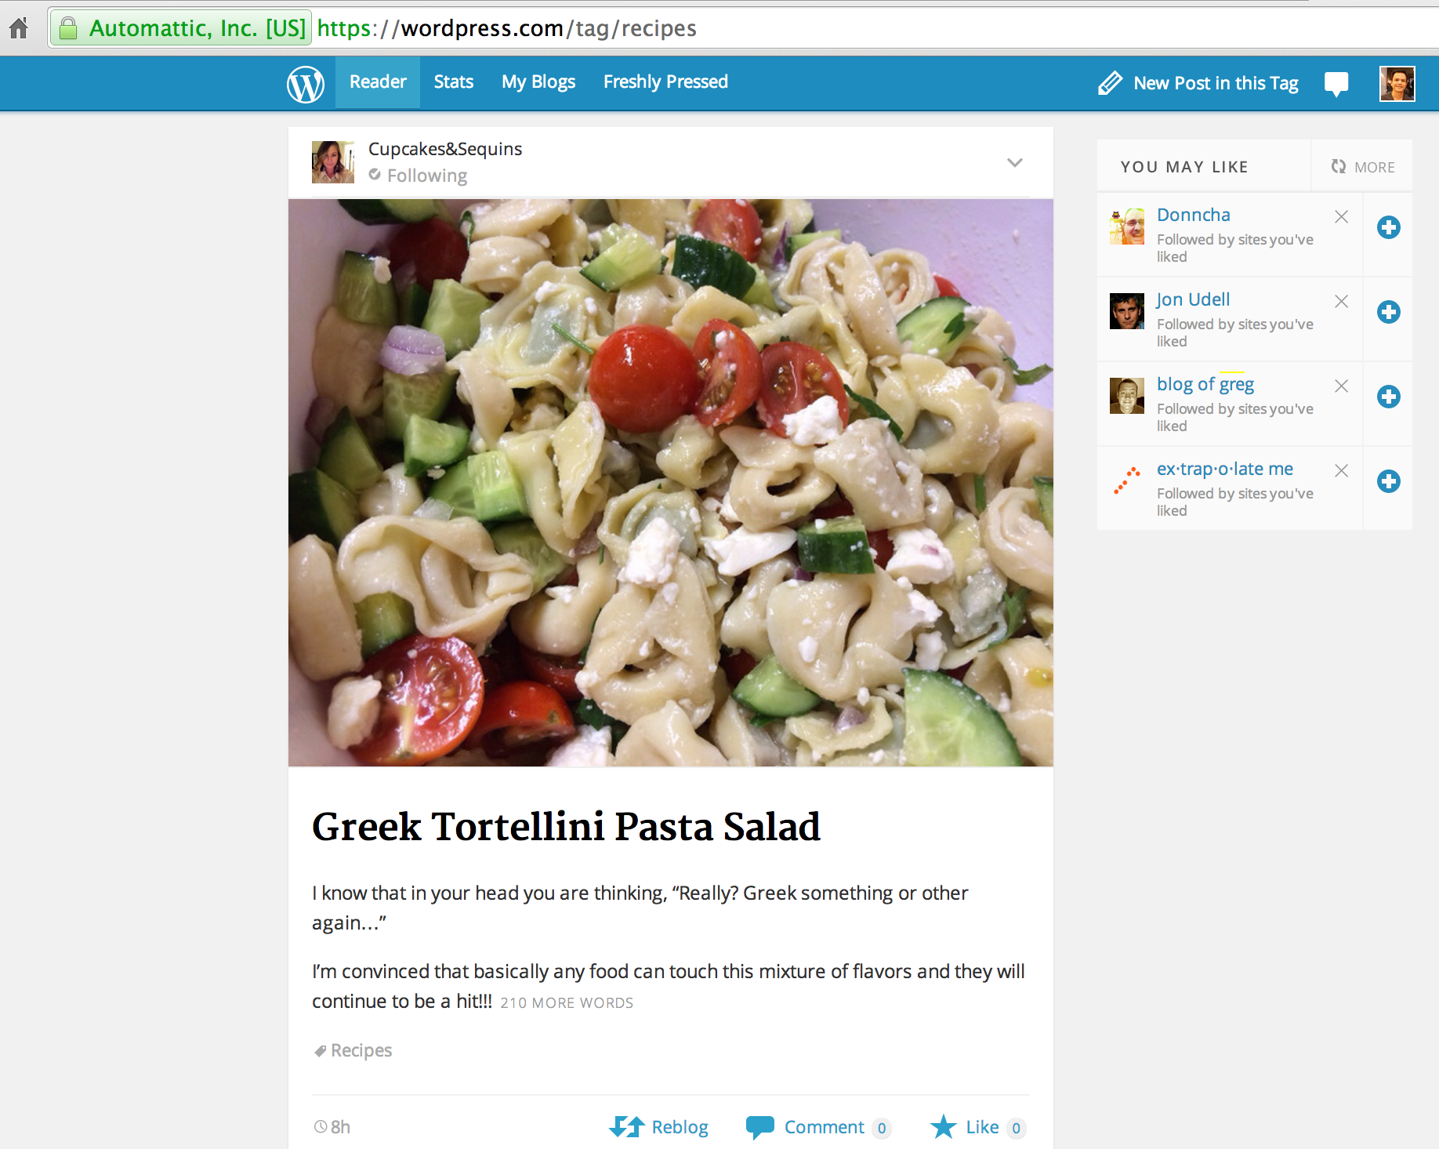Click the browser home icon
The height and width of the screenshot is (1149, 1439).
[19, 28]
